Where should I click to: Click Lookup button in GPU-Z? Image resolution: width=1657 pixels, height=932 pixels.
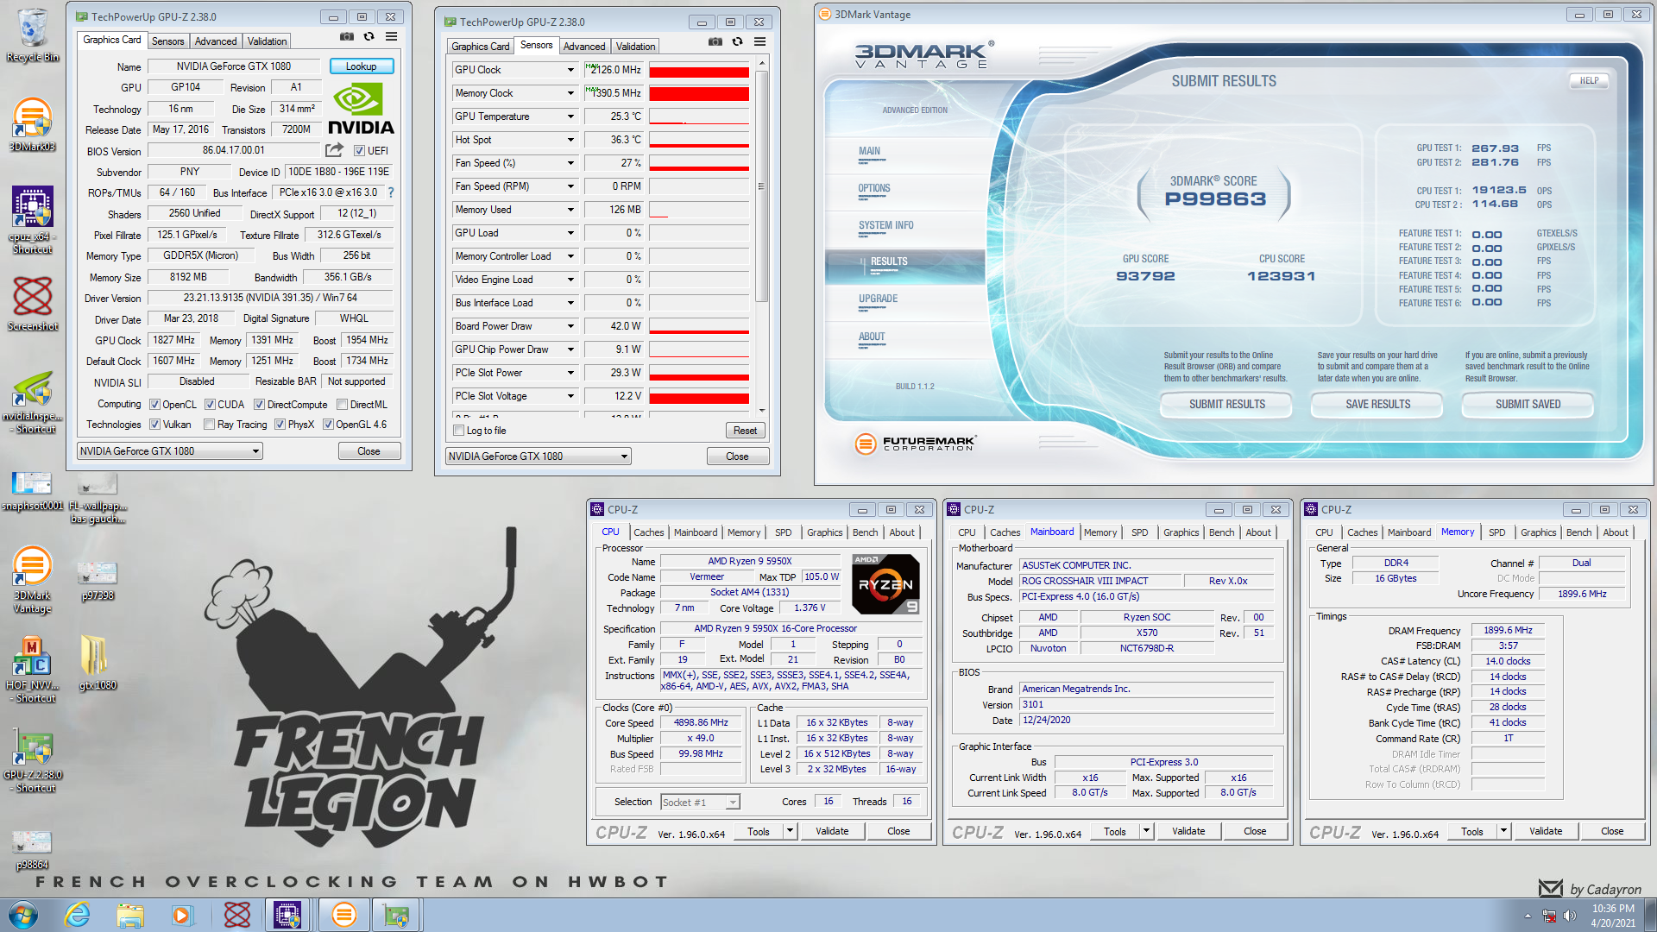361,66
